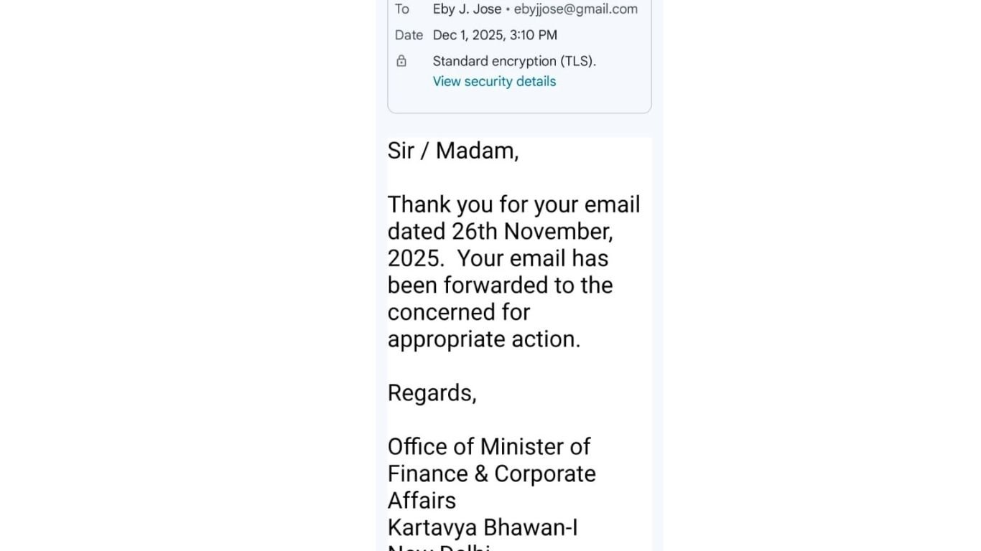Click the "To" field label

[x=401, y=9]
